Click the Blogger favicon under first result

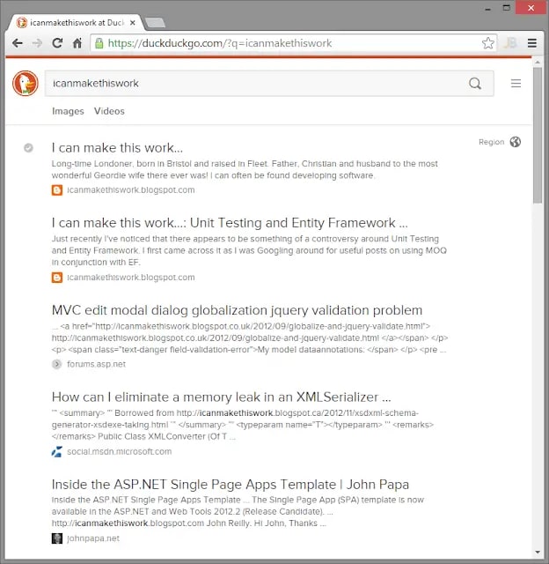(56, 190)
